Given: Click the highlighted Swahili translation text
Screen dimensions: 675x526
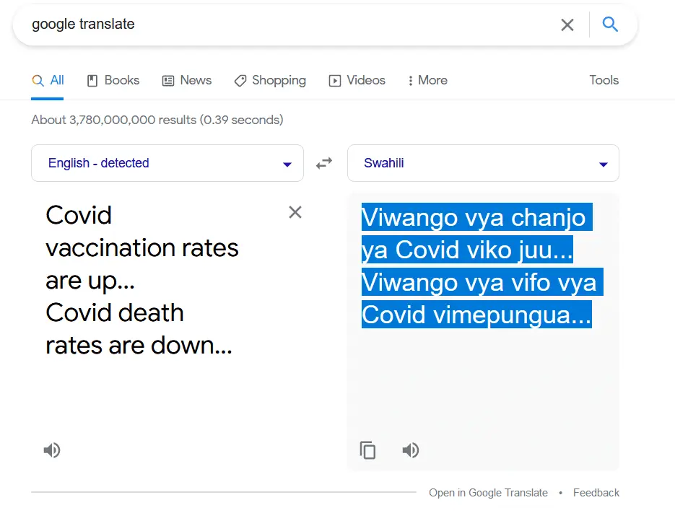Looking at the screenshot, I should [x=476, y=266].
